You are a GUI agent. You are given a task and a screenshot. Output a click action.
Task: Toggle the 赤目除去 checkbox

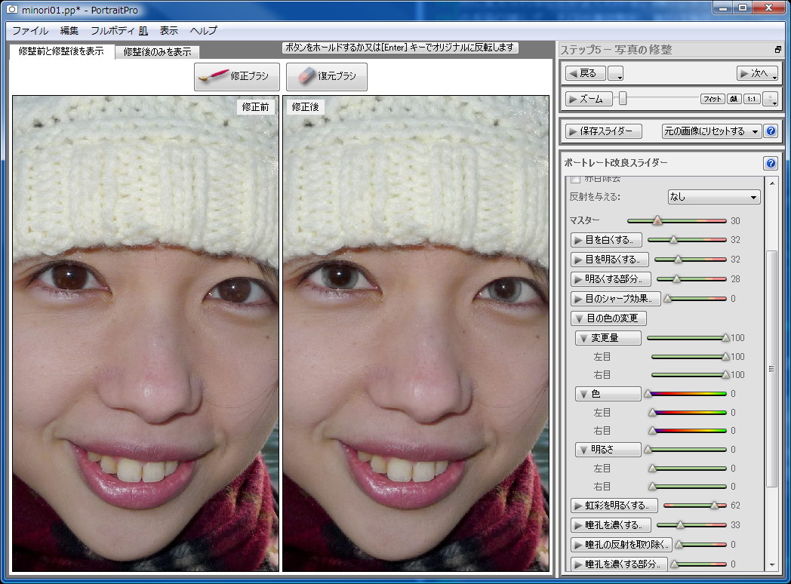pyautogui.click(x=575, y=179)
